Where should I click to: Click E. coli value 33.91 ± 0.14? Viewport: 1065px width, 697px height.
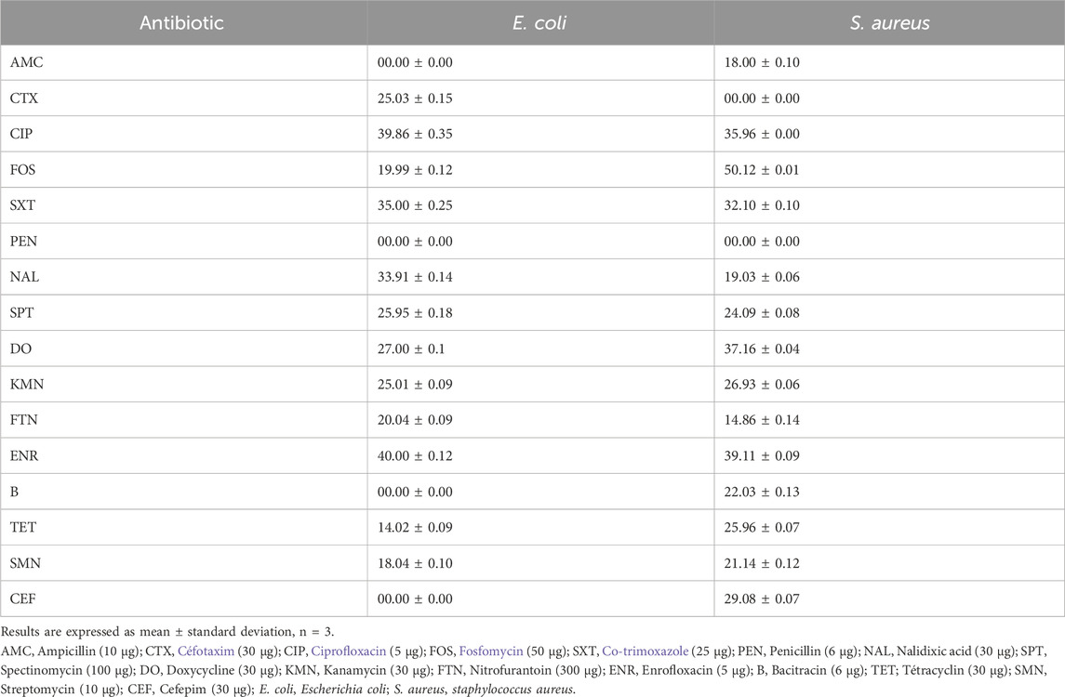pos(415,277)
